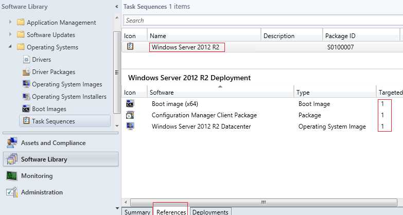Select Operating Systems in the tree

(52, 47)
